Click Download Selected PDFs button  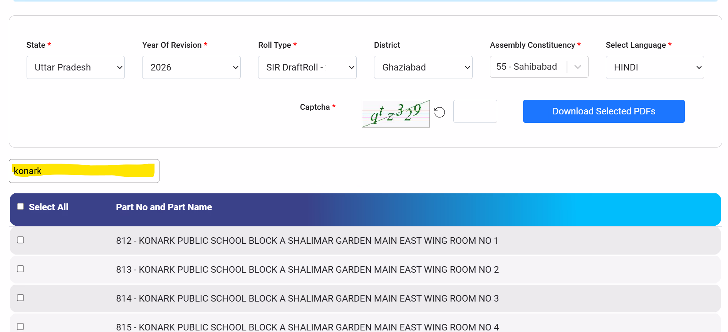[x=604, y=111]
